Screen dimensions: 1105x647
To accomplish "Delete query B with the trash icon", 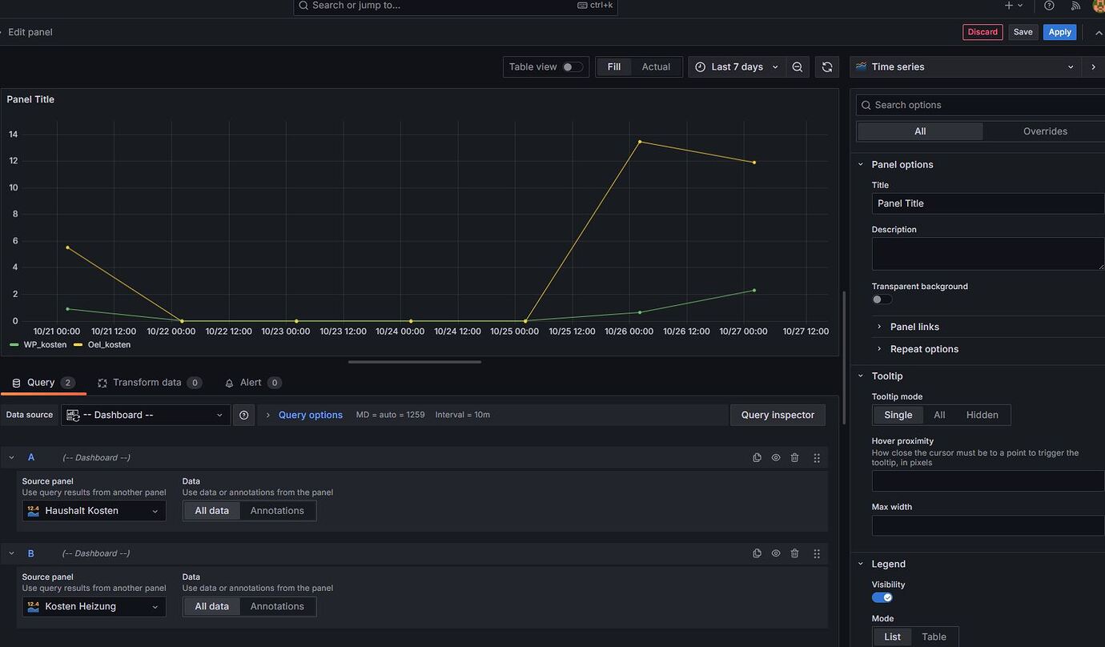I will tap(794, 553).
